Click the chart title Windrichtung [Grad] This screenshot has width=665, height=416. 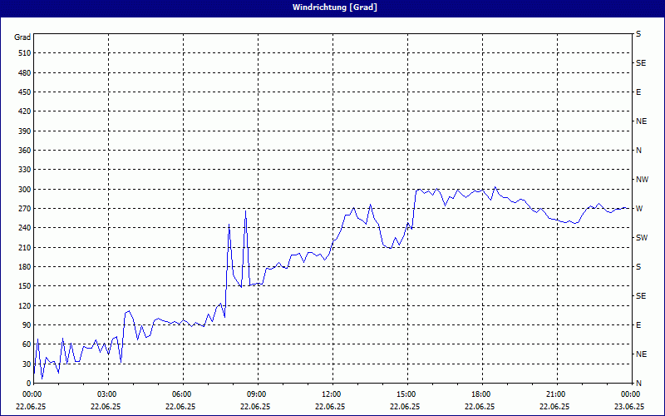335,7
